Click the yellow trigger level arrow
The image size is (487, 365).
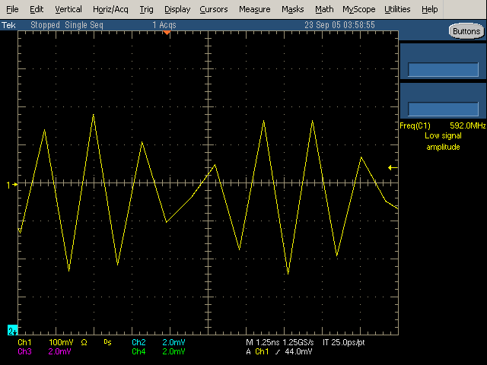392,167
